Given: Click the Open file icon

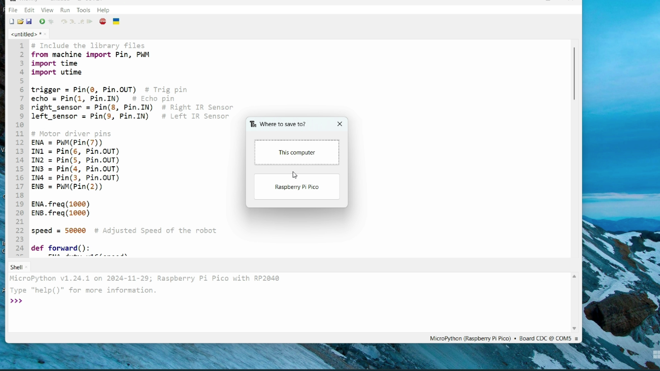Looking at the screenshot, I should [x=20, y=21].
